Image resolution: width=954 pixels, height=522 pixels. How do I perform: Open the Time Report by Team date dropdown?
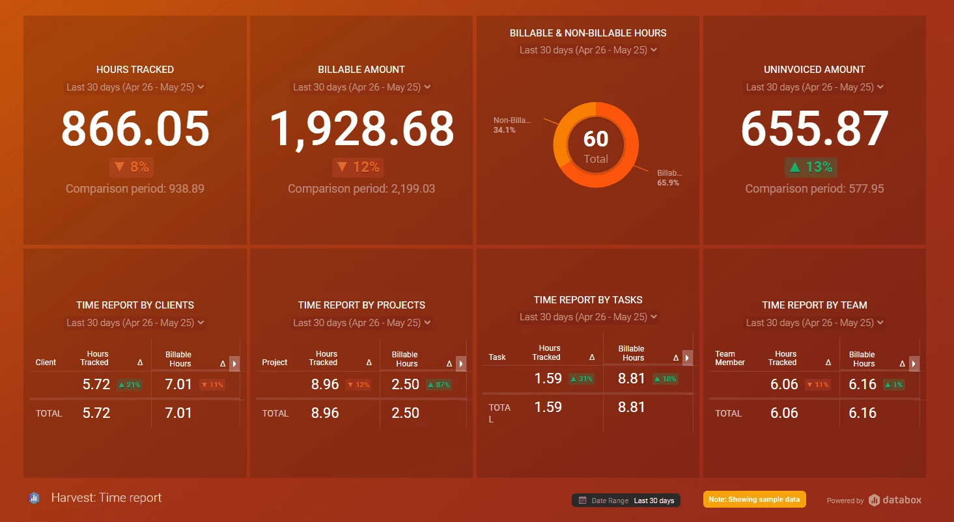(815, 323)
